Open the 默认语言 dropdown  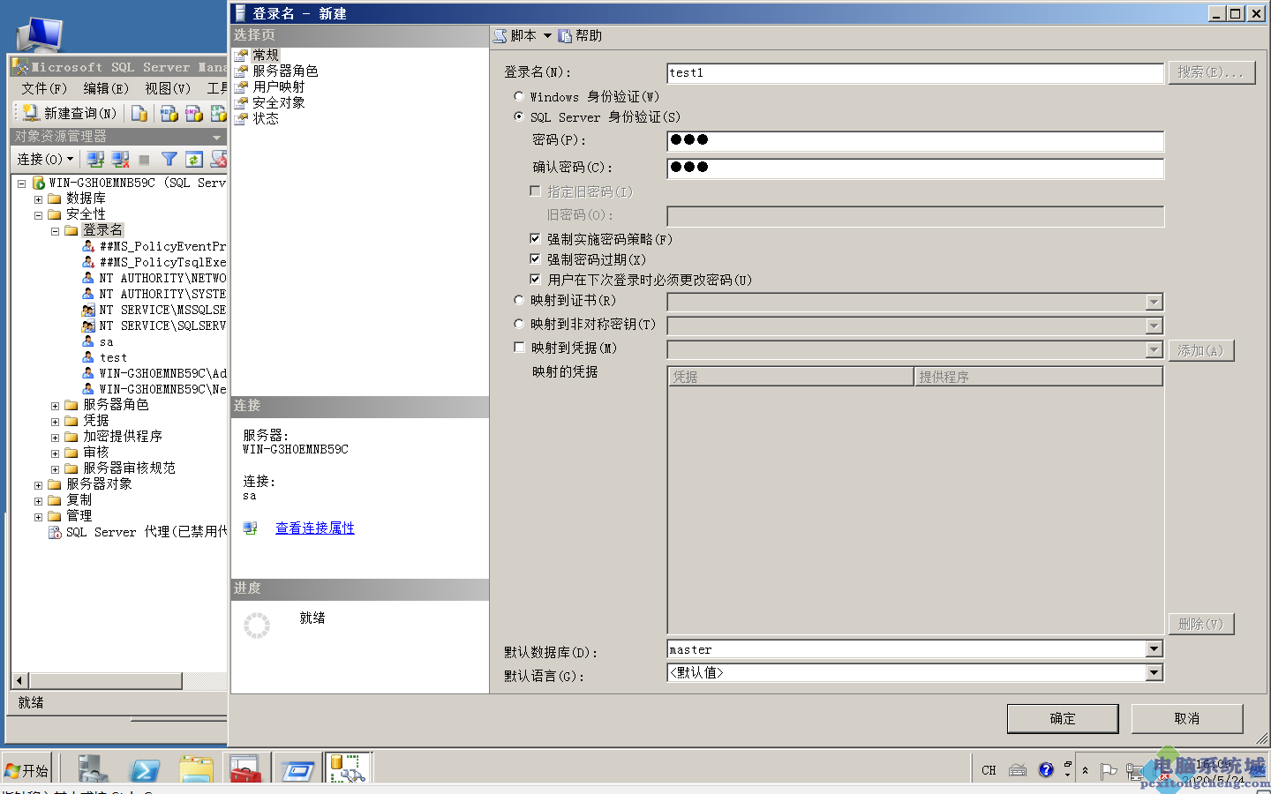pos(1154,672)
